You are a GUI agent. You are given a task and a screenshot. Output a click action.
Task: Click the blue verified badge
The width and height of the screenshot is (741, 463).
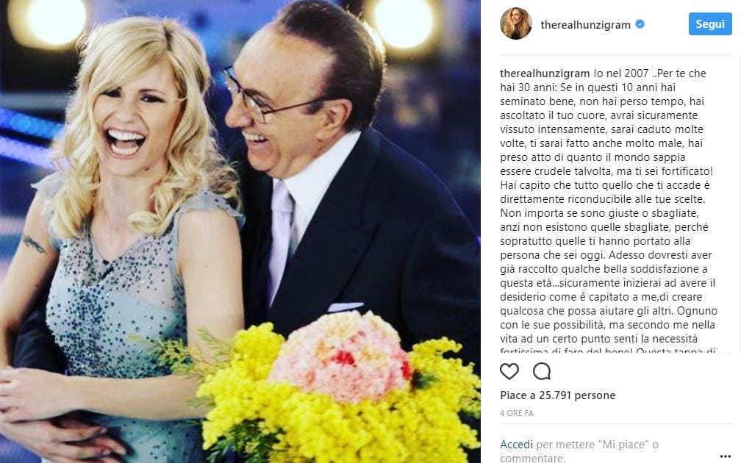[640, 24]
